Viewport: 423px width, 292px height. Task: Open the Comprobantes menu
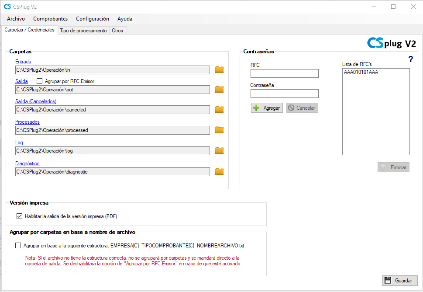tap(51, 19)
